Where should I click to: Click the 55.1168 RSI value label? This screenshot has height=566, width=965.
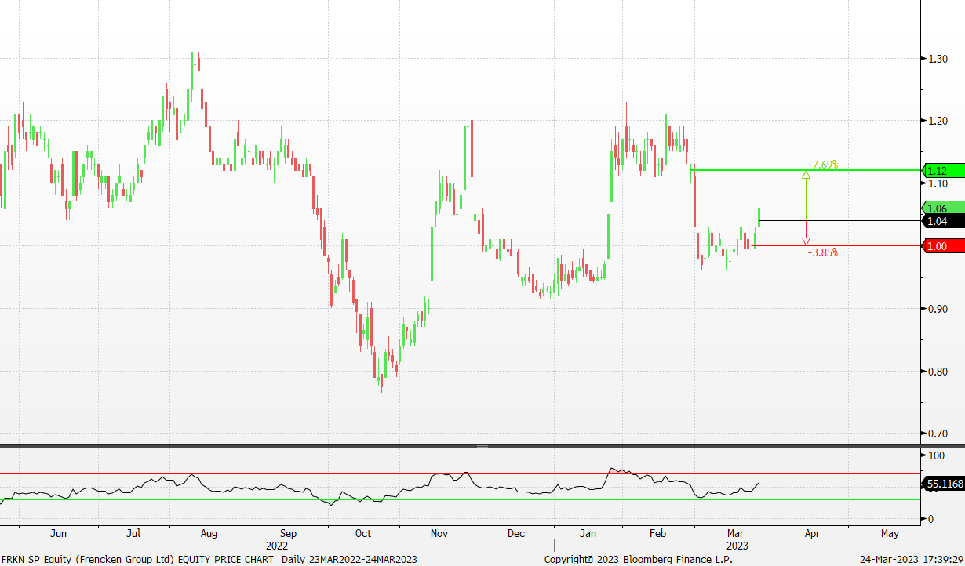pyautogui.click(x=944, y=484)
